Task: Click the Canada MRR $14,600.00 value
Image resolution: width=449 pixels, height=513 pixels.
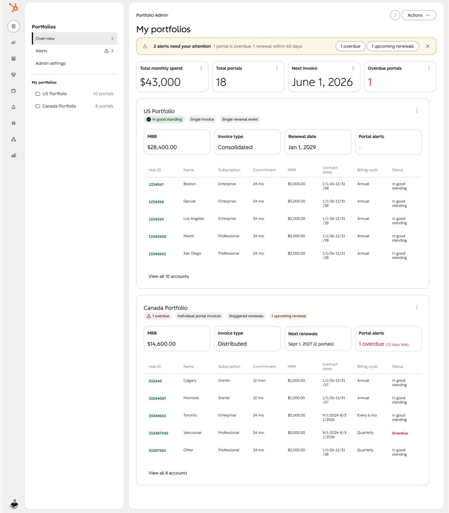Action: (162, 344)
